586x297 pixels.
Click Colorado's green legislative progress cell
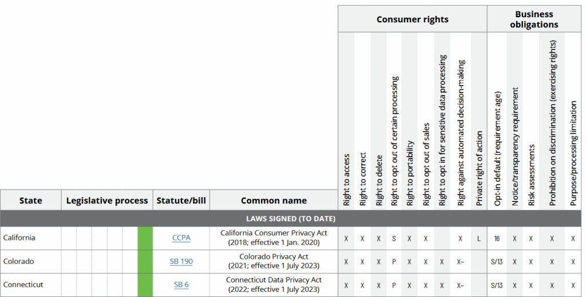coord(145,262)
